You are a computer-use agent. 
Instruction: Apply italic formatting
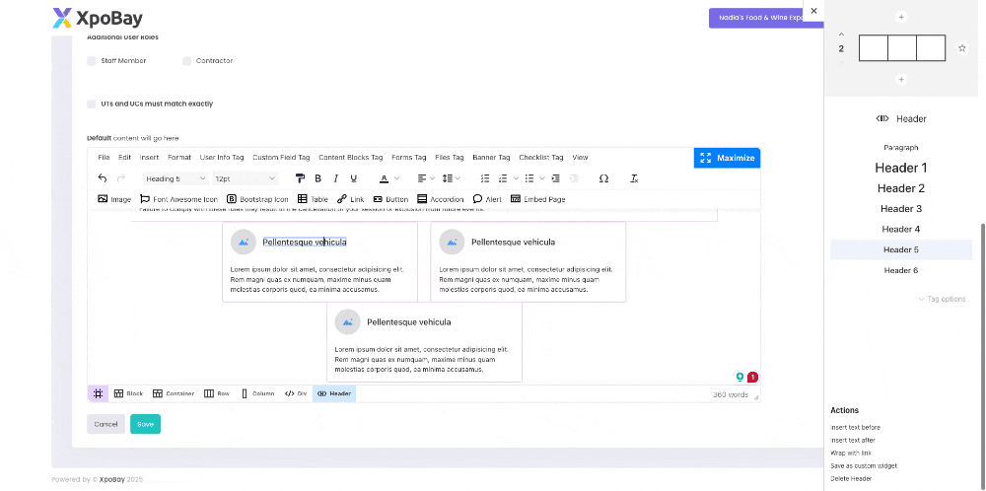pyautogui.click(x=335, y=178)
